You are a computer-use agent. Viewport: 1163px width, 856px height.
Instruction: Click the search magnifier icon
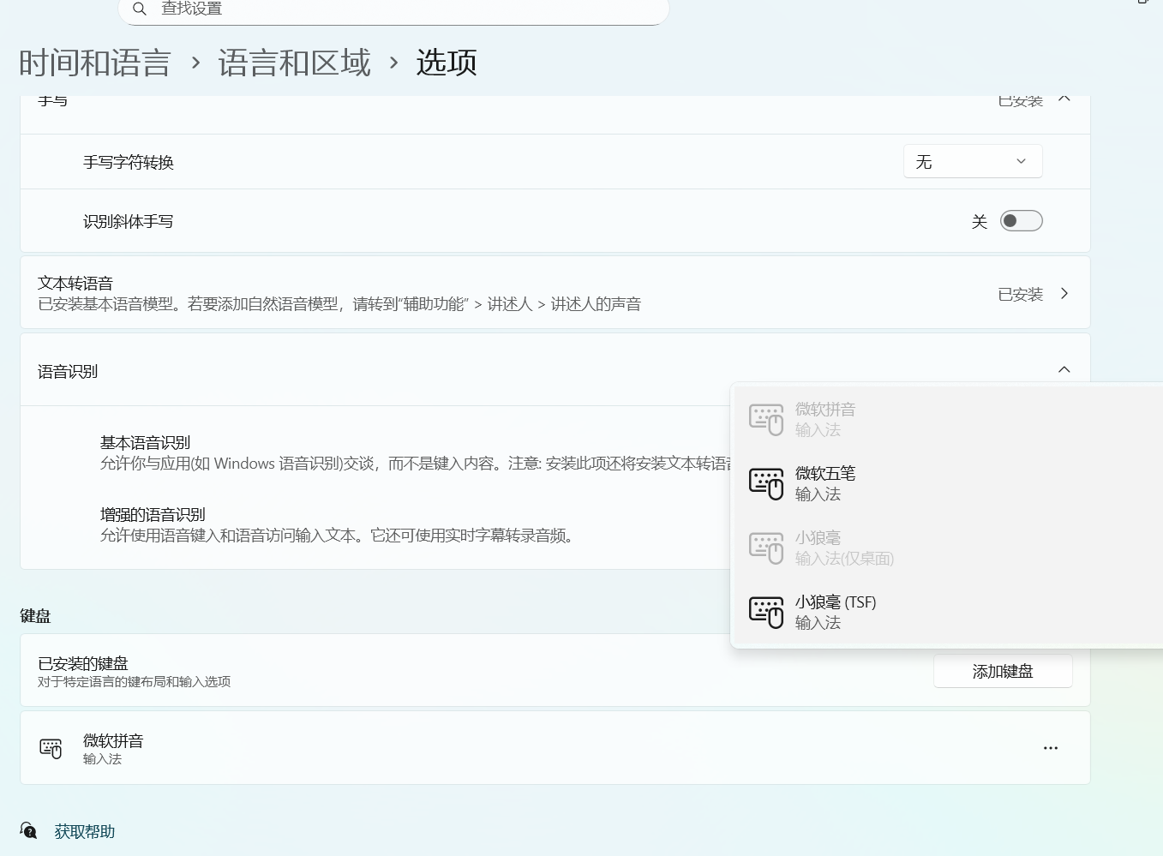click(140, 9)
